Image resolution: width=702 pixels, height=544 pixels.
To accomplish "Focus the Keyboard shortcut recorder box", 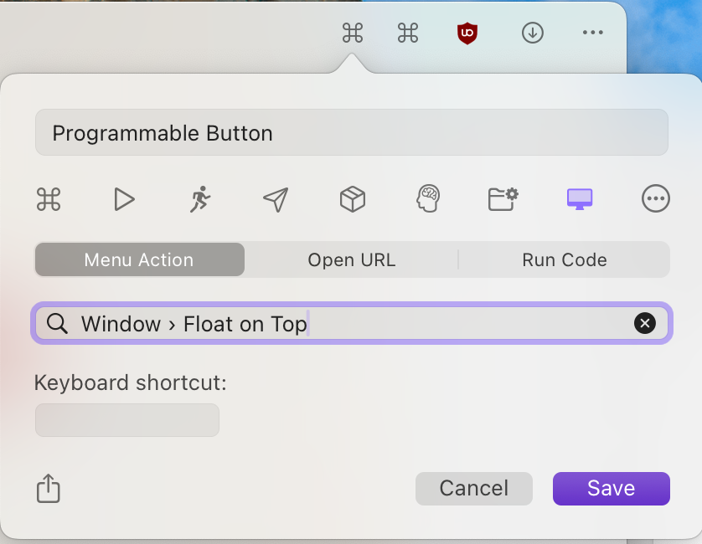I will coord(127,420).
